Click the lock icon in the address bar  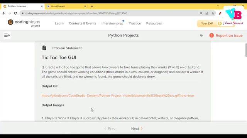pyautogui.click(x=22, y=13)
